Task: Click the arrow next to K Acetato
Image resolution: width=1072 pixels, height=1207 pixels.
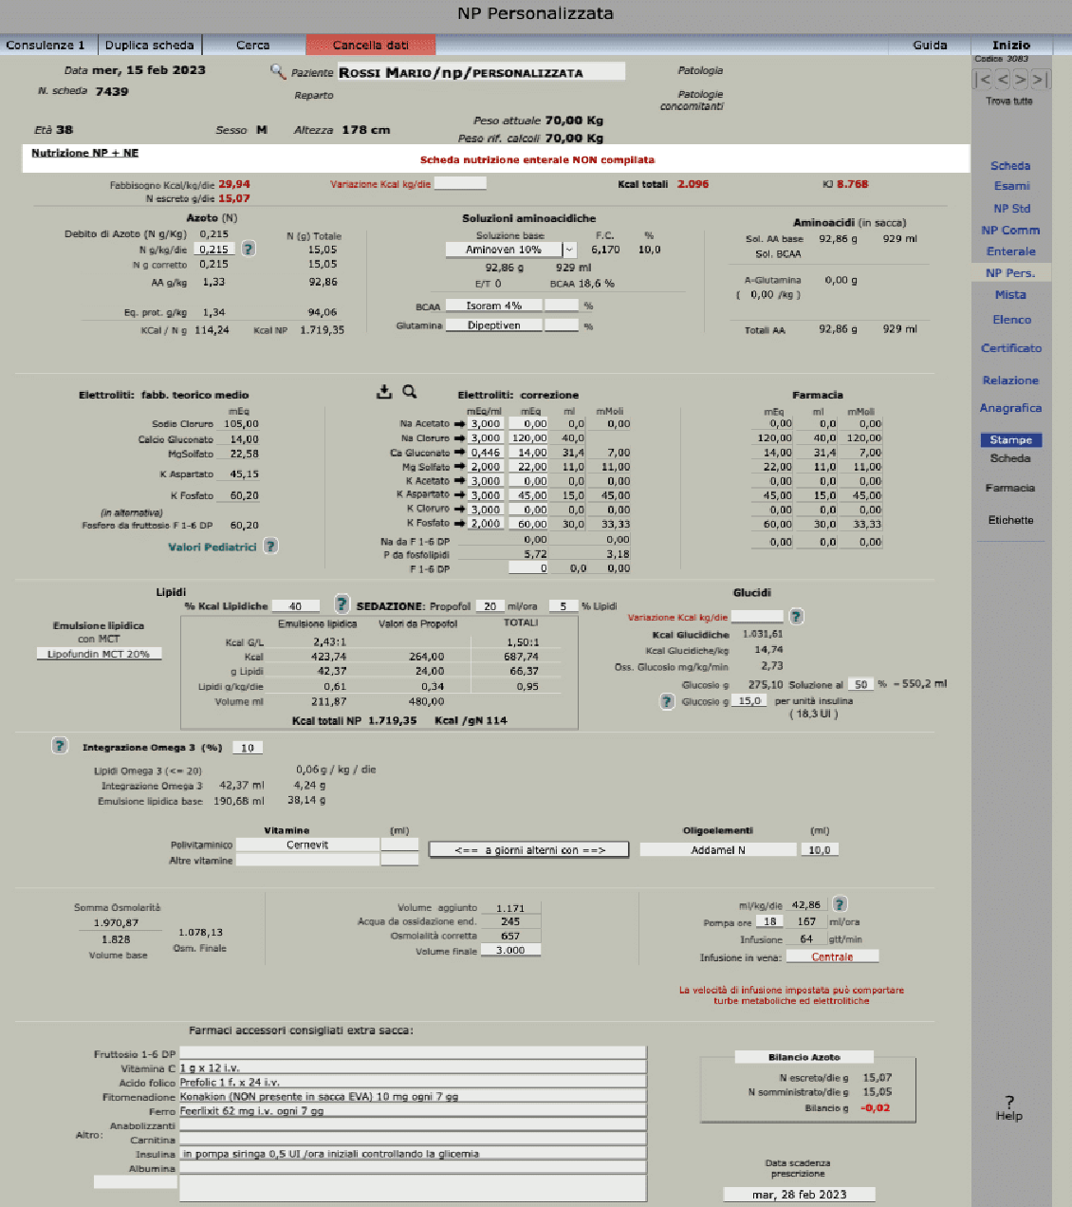Action: [x=460, y=481]
